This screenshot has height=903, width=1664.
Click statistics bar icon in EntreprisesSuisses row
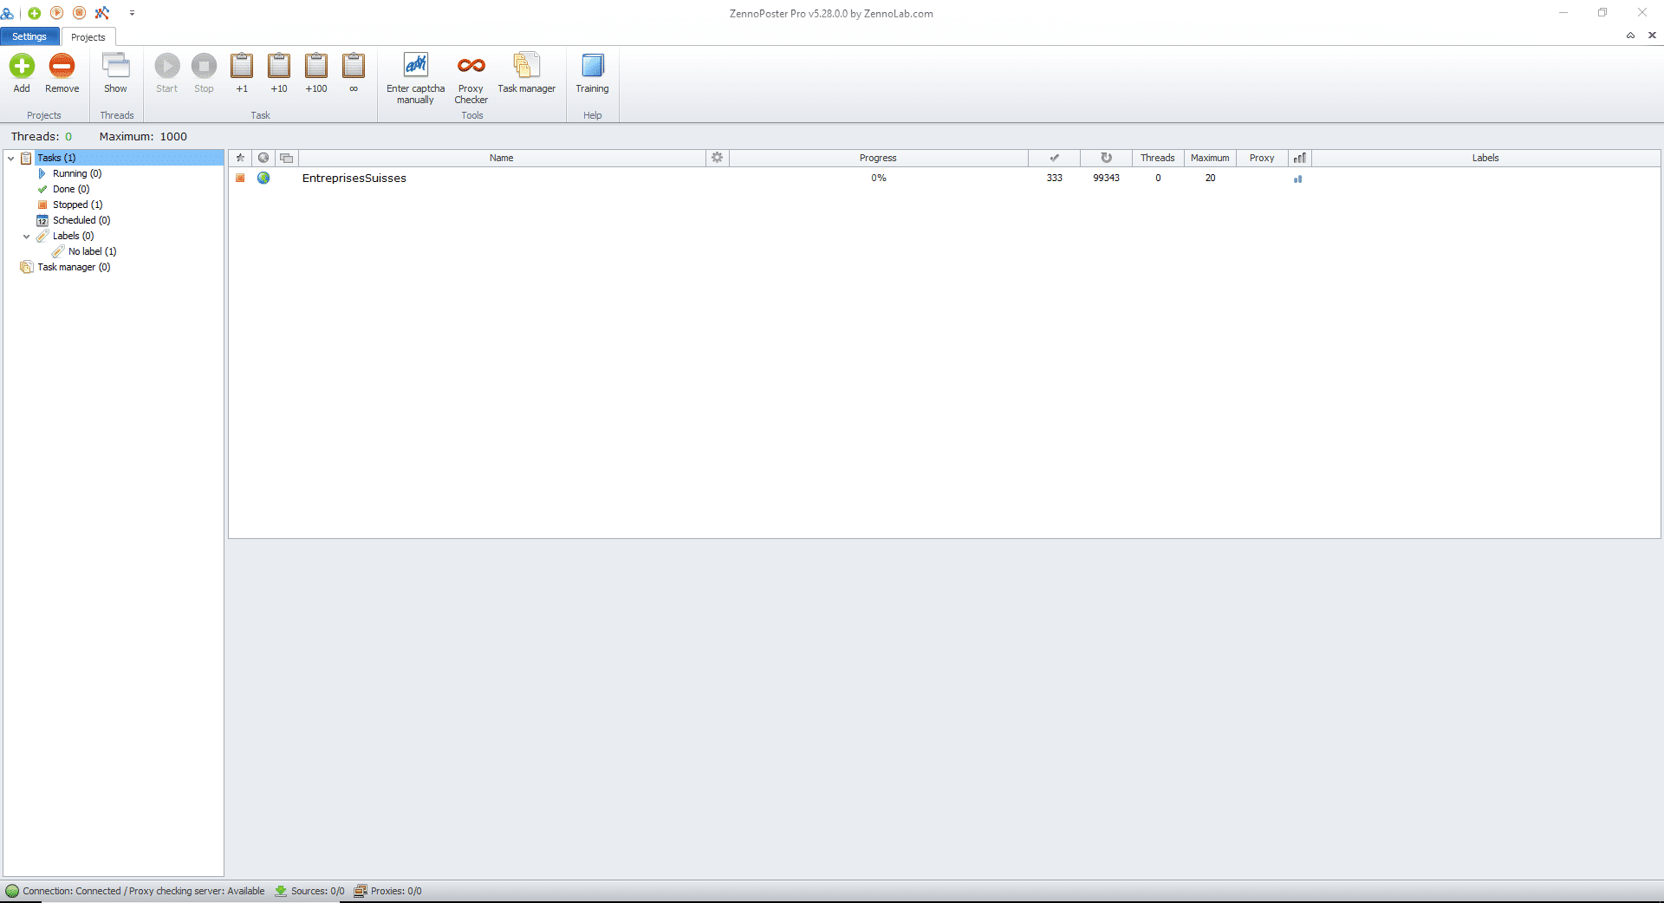click(1297, 179)
